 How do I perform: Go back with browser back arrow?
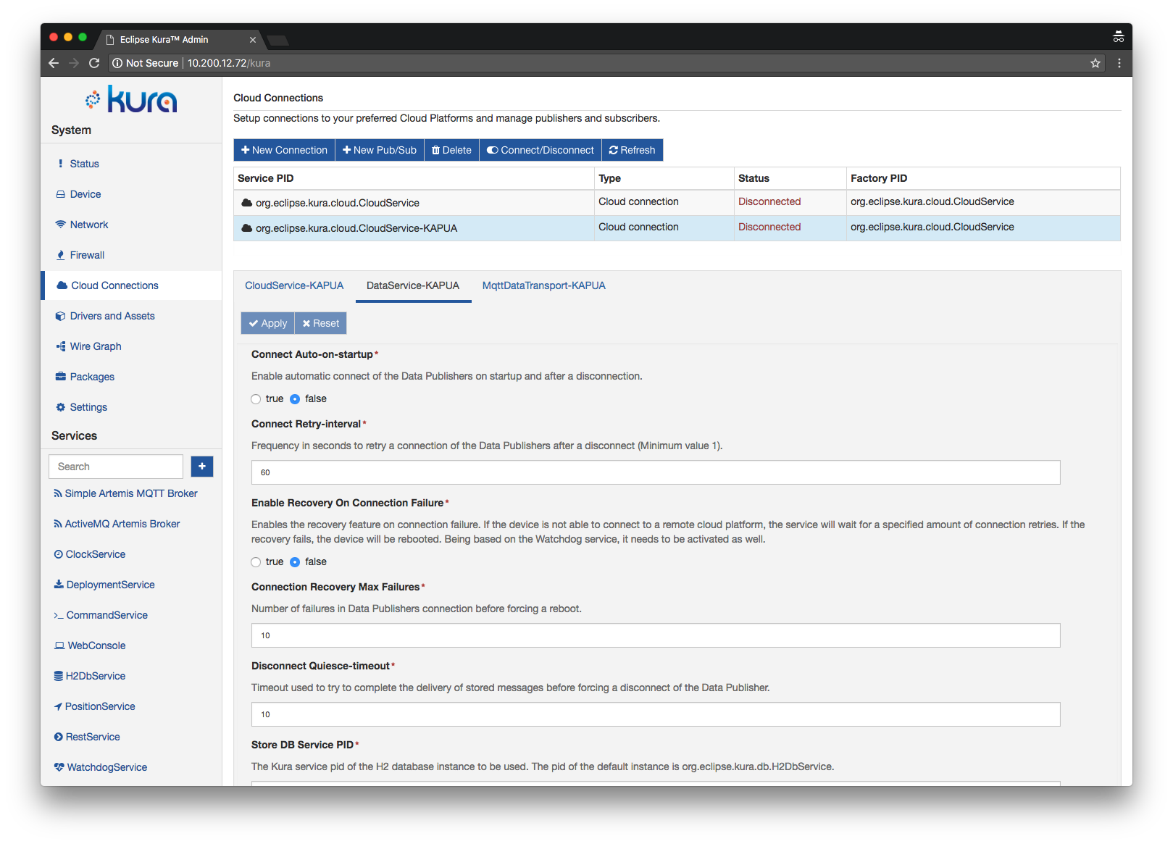click(x=54, y=63)
